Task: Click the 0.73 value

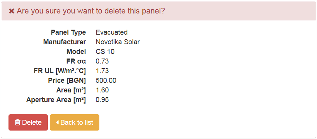Action: (102, 61)
